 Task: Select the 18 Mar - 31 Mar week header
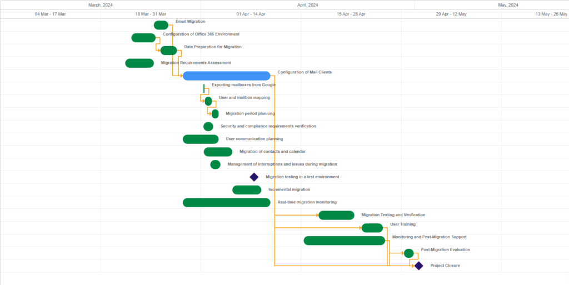[x=151, y=14]
